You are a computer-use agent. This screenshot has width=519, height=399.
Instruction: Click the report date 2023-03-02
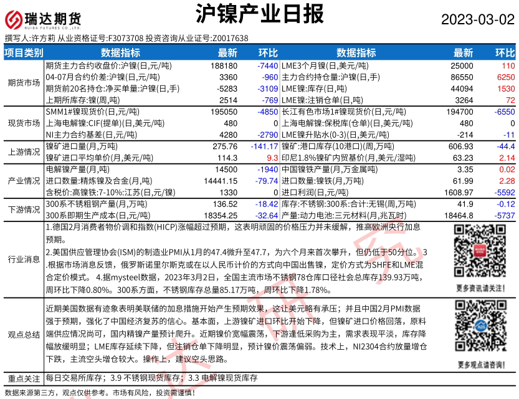click(x=478, y=19)
